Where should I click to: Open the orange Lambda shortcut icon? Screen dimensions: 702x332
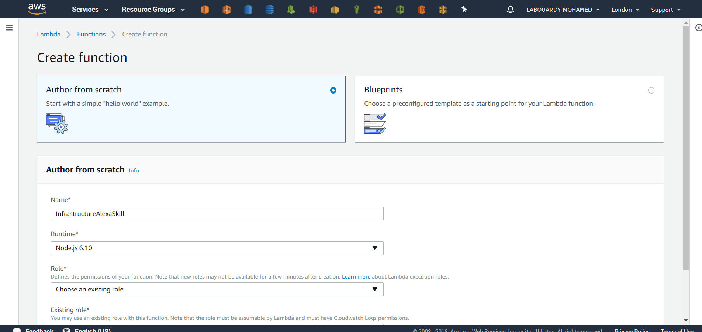[226, 10]
